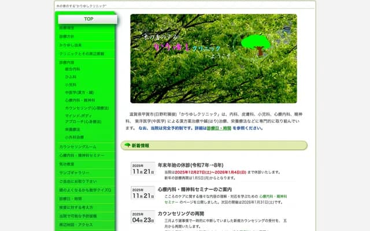
Task: Open 当院で可能な予防接種 sidebar link
Action: pyautogui.click(x=78, y=216)
